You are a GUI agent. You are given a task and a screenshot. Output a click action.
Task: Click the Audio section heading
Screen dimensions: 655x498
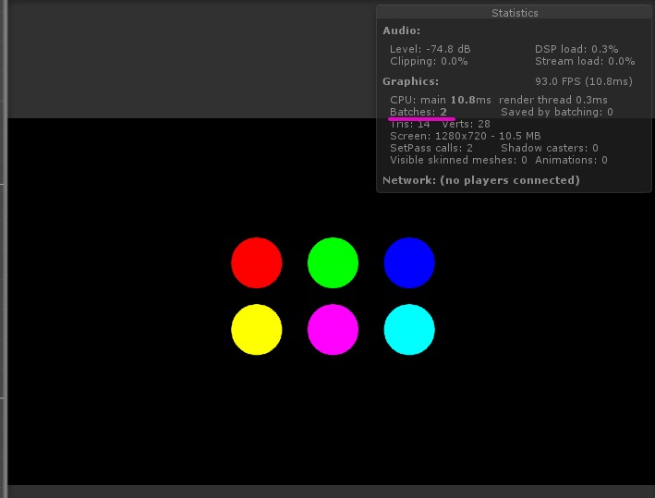click(x=401, y=30)
